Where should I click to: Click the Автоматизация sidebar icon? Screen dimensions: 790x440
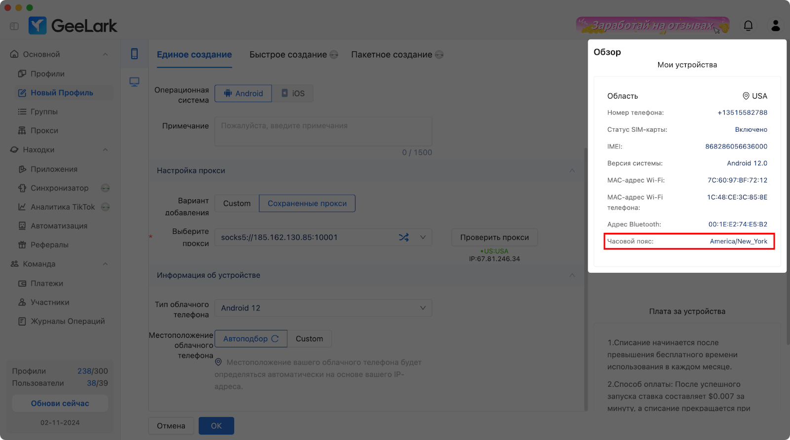click(22, 225)
